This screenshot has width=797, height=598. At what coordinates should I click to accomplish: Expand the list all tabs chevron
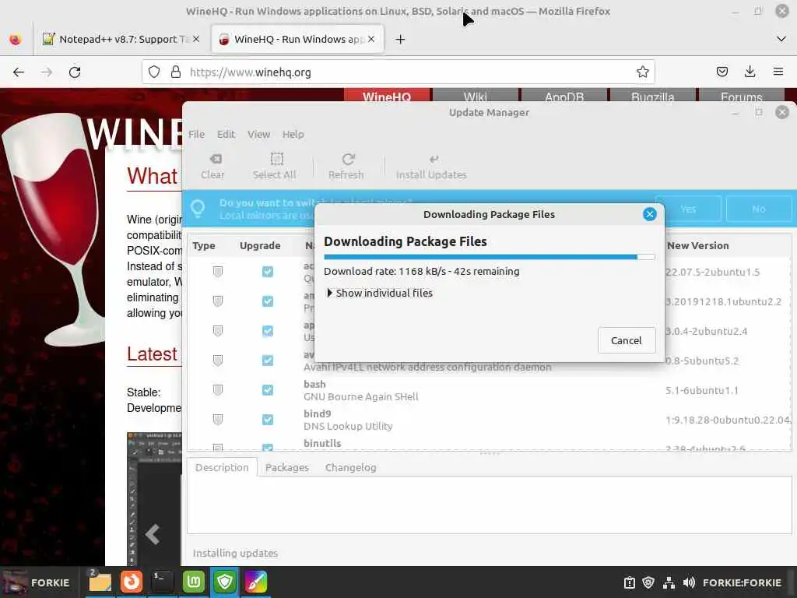click(x=781, y=39)
